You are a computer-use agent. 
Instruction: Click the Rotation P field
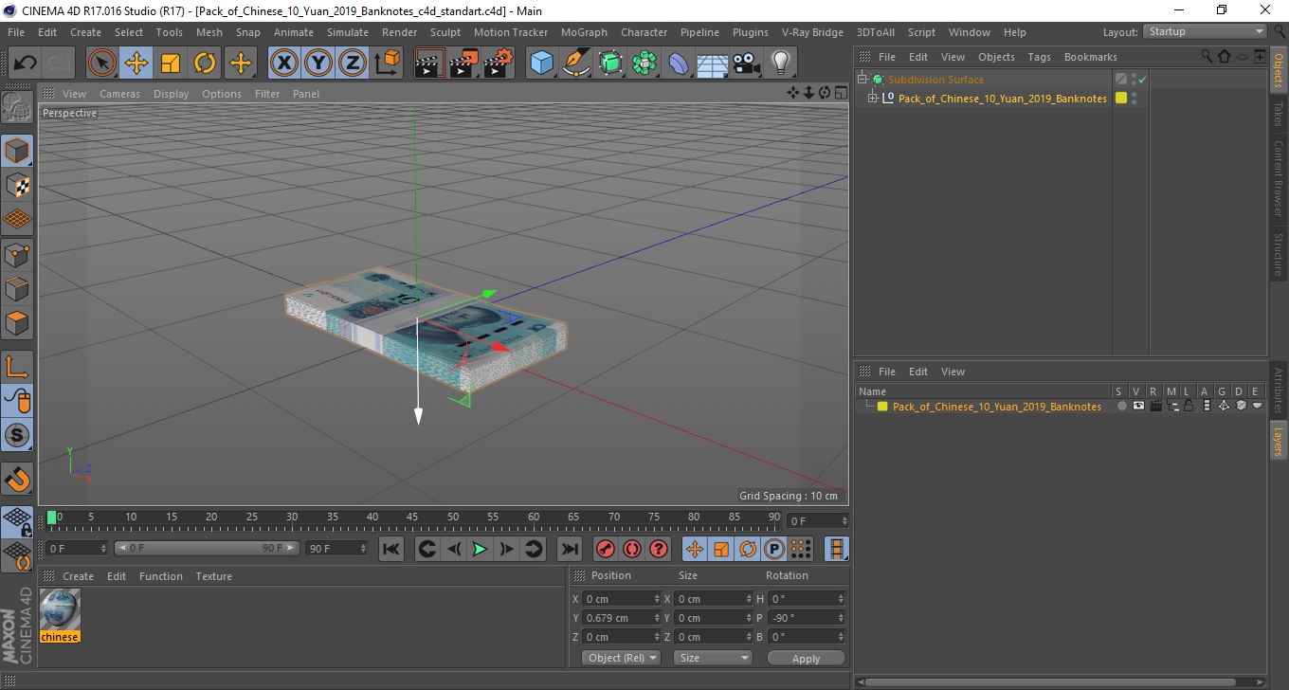pyautogui.click(x=808, y=618)
